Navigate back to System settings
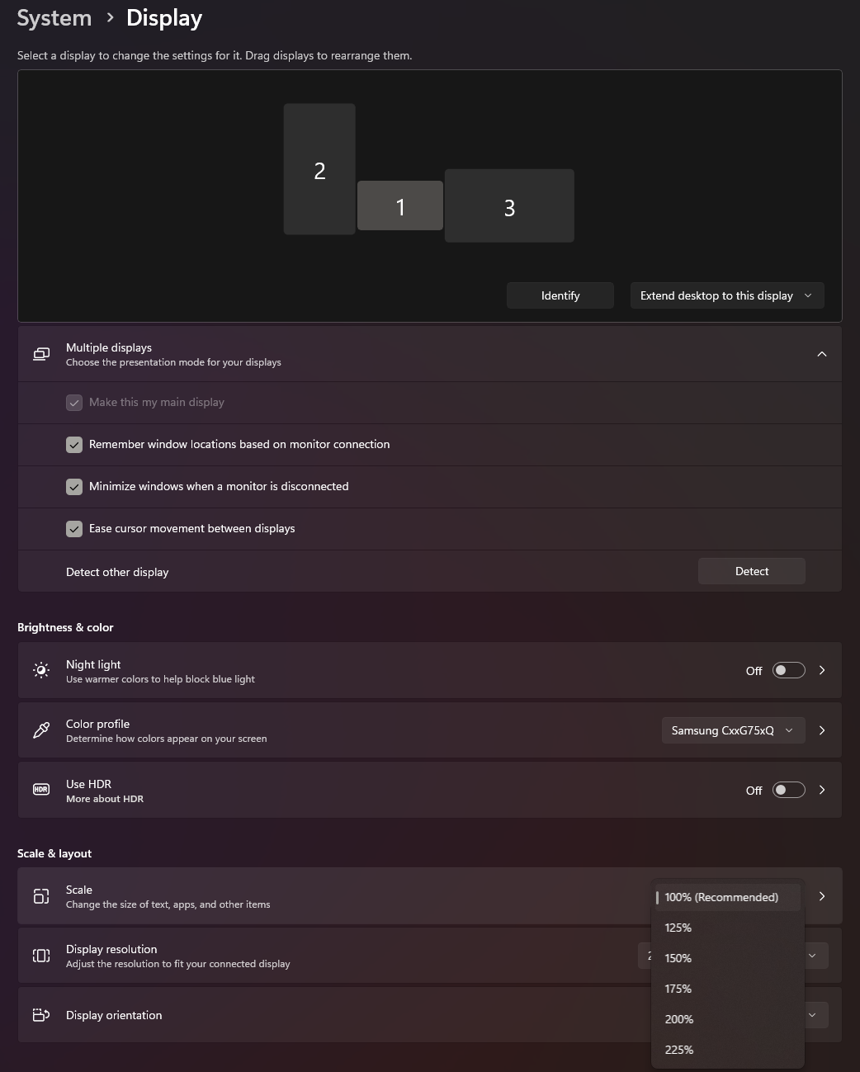This screenshot has width=860, height=1072. [x=54, y=17]
